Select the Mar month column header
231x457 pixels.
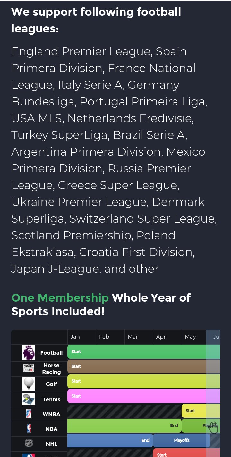coord(133,337)
